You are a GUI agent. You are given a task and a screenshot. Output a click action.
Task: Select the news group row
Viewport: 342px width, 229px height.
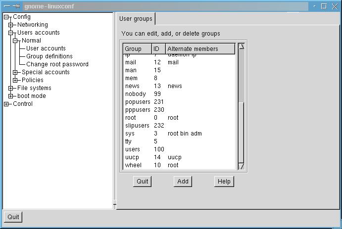[179, 86]
